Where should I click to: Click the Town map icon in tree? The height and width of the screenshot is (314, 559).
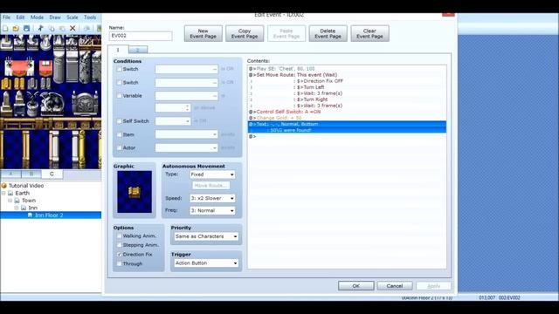click(x=17, y=201)
